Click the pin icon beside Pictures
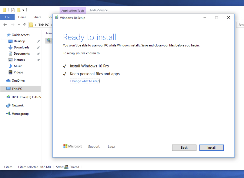 click(38, 60)
